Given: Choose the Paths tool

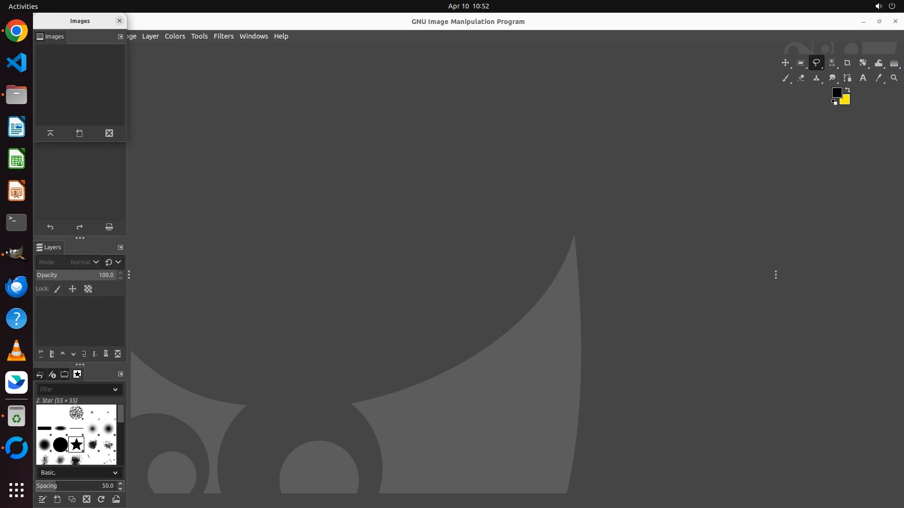Looking at the screenshot, I should 847,78.
